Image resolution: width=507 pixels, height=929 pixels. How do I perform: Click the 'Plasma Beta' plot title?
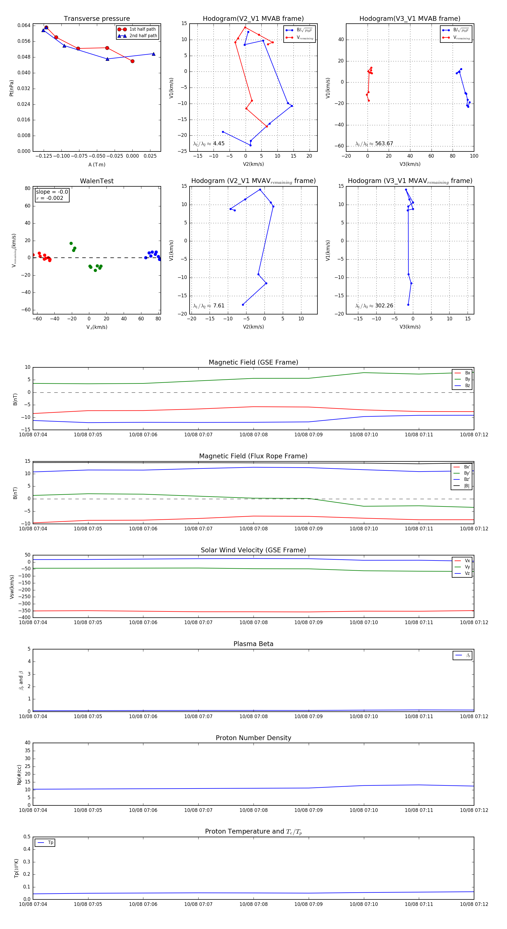pyautogui.click(x=253, y=644)
